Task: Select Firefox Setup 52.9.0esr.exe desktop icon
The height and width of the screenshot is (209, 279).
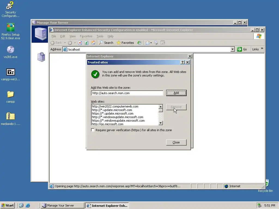Action: [10, 32]
